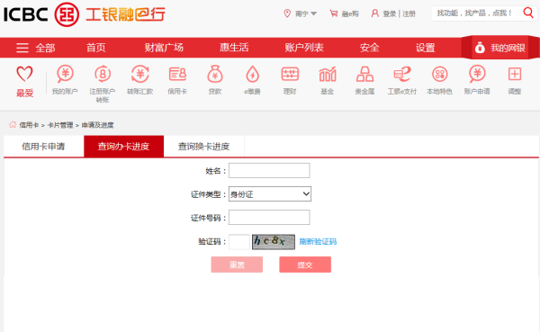Click the search magnifier icon
The image size is (540, 332).
point(528,13)
